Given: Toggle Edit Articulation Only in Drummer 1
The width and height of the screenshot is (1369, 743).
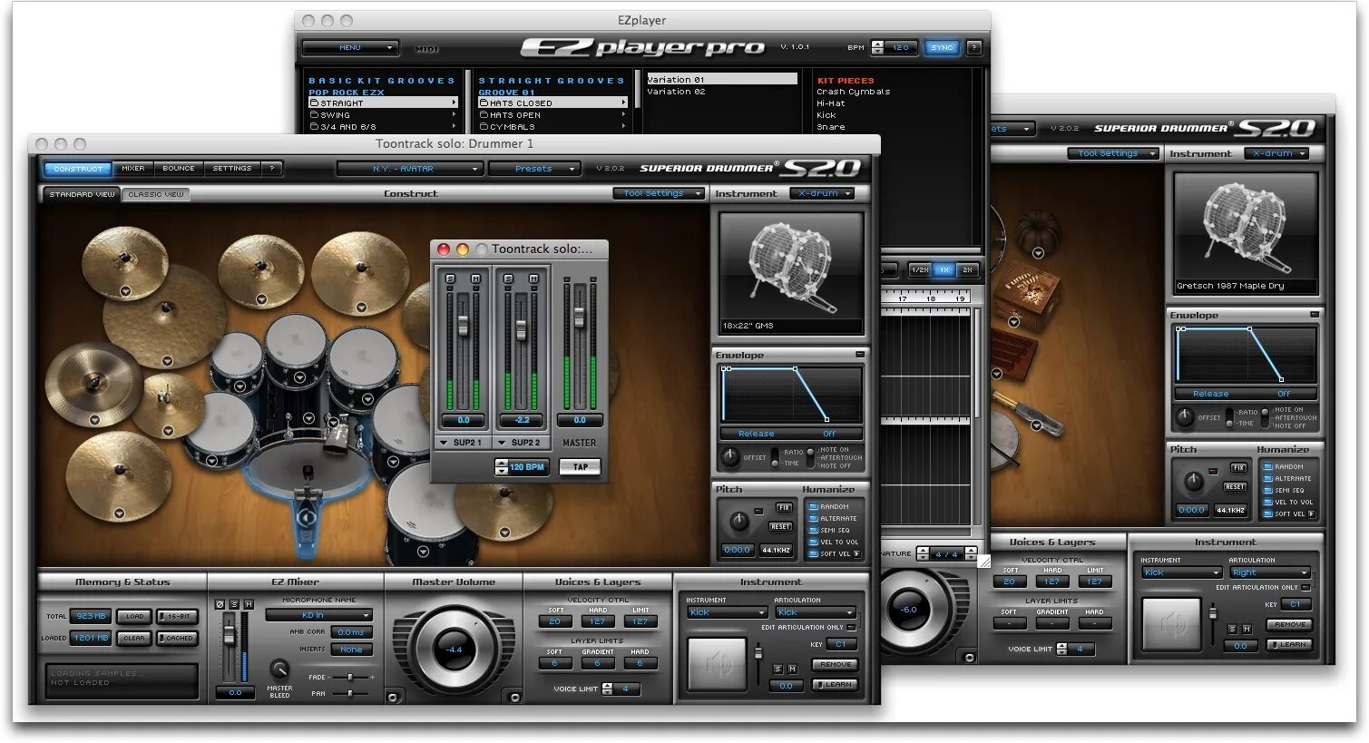Looking at the screenshot, I should pyautogui.click(x=851, y=628).
